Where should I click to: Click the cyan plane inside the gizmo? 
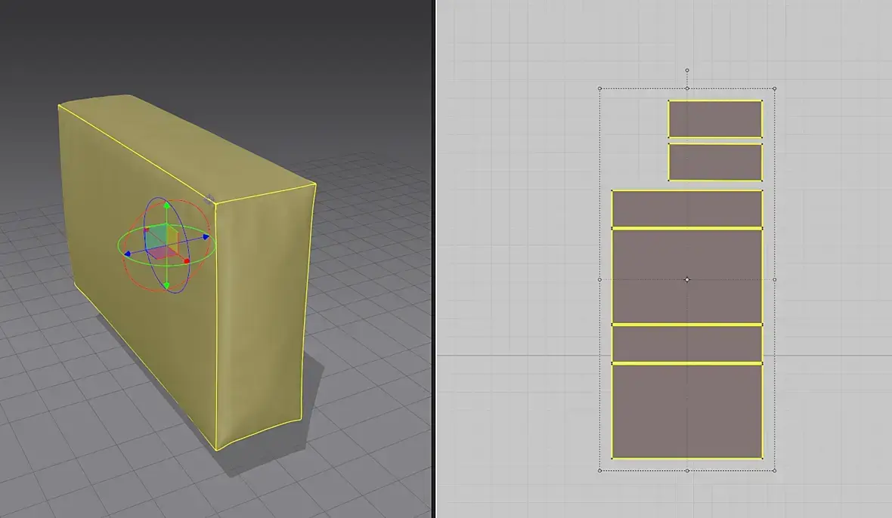(156, 236)
